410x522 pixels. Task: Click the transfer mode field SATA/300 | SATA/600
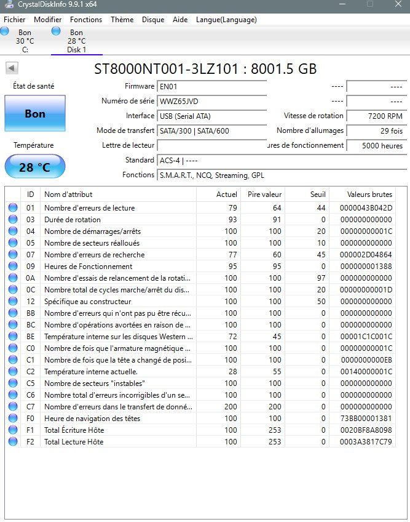pos(212,131)
